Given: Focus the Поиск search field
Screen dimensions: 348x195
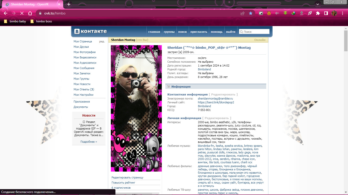Looking at the screenshot, I should 254,32.
